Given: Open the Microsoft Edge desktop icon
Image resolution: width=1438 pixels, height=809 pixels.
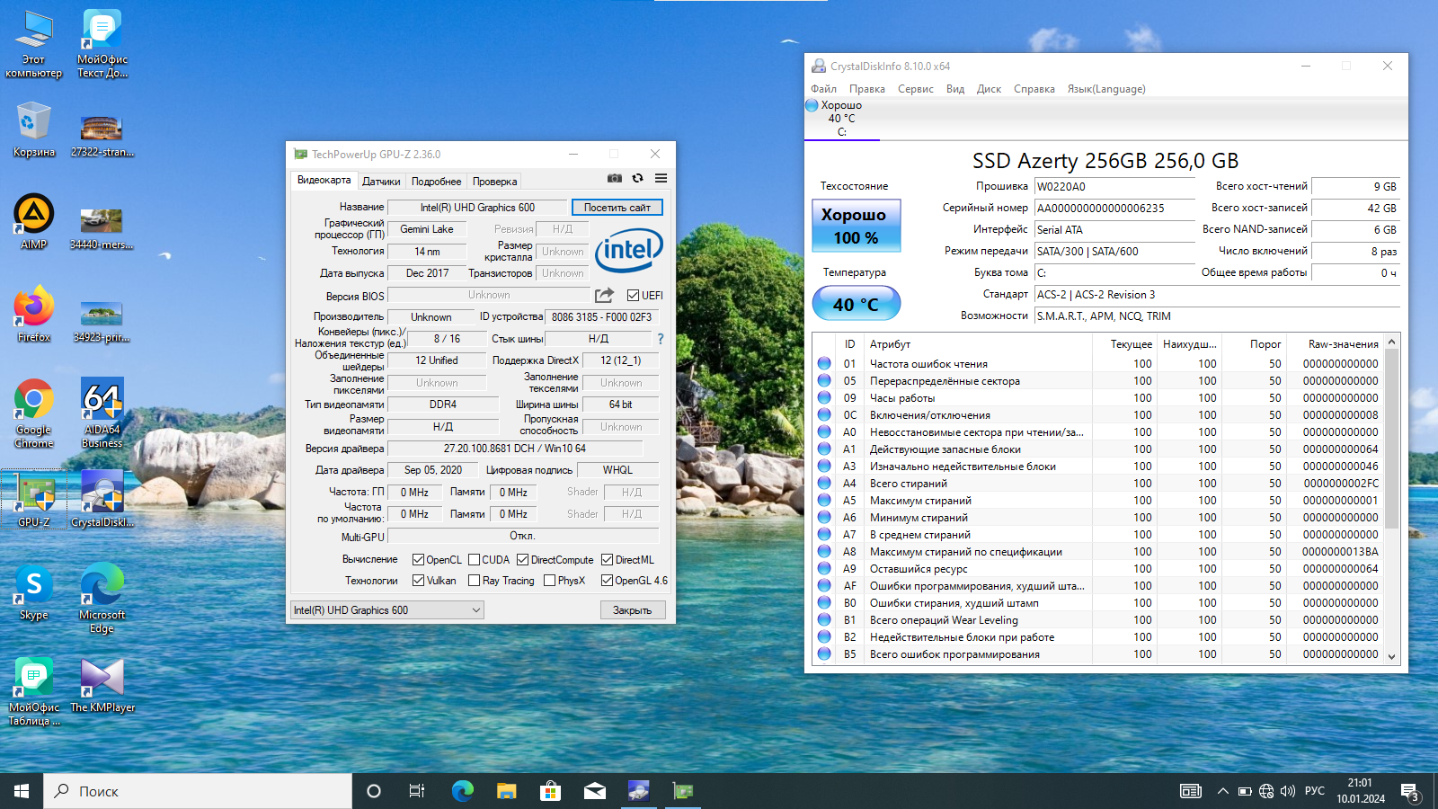Looking at the screenshot, I should (102, 598).
